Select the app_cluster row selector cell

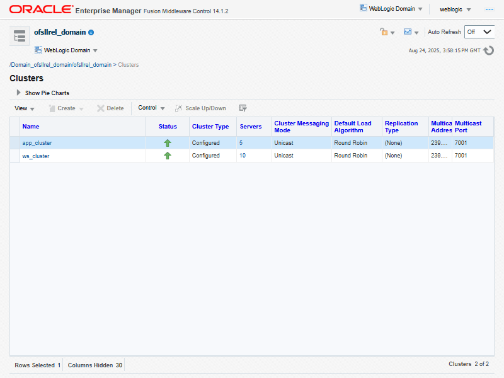14,143
